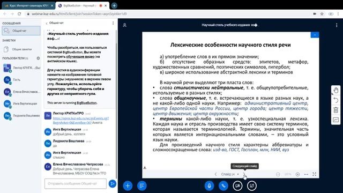This screenshot has height=193, width=343.
Task: Make the presentation fullscreen
Action: click(315, 174)
